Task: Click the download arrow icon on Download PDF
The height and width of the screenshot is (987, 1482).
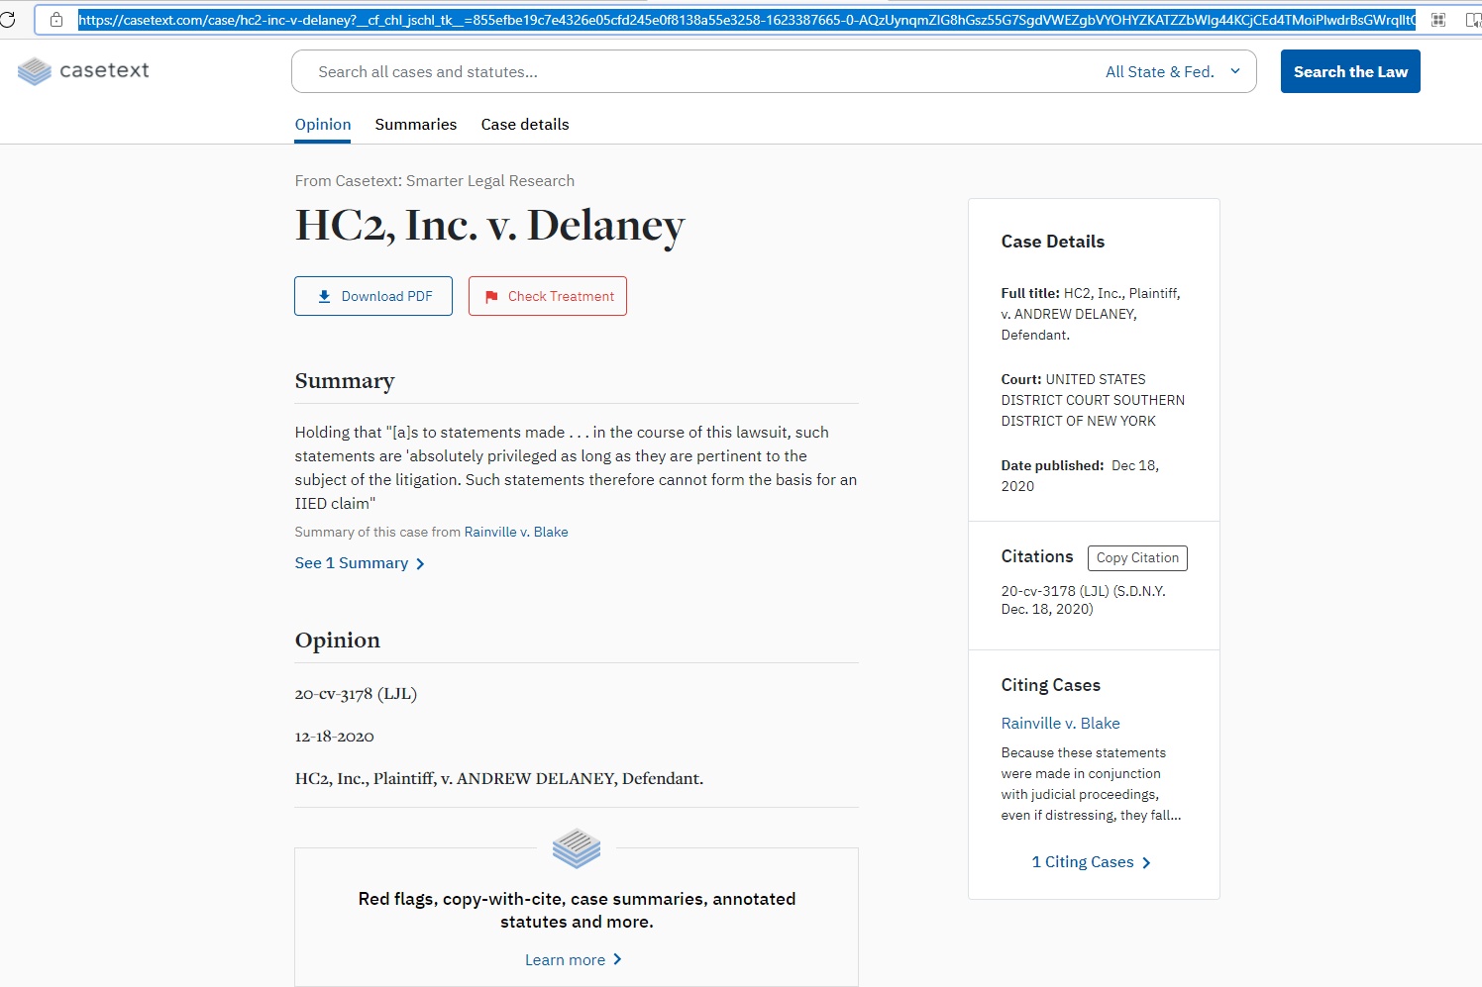Action: pos(324,296)
